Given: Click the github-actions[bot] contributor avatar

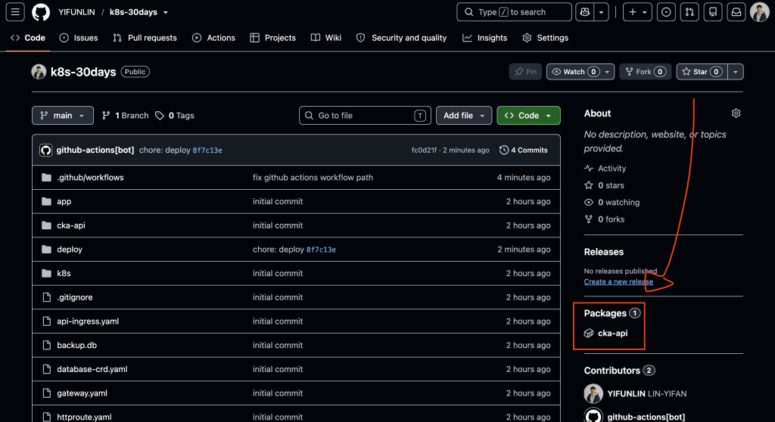Looking at the screenshot, I should point(593,417).
